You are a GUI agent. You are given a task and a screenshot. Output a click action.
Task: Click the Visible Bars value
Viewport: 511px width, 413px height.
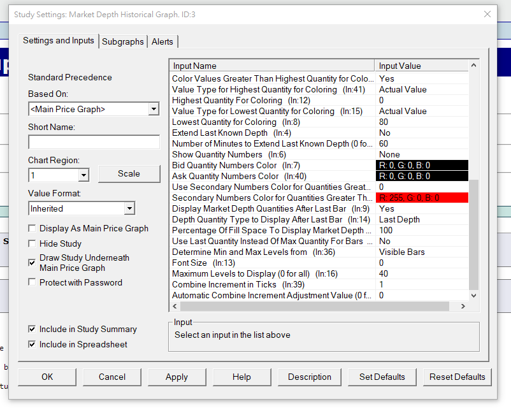pyautogui.click(x=402, y=252)
